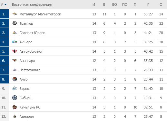
Task: Sort by the И games played header
Action: click(x=94, y=4)
